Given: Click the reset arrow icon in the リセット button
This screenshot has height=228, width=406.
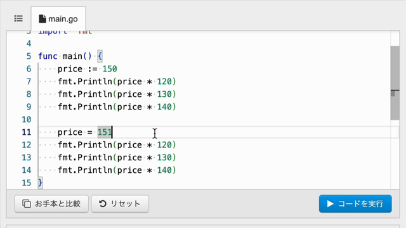Looking at the screenshot, I should [103, 204].
